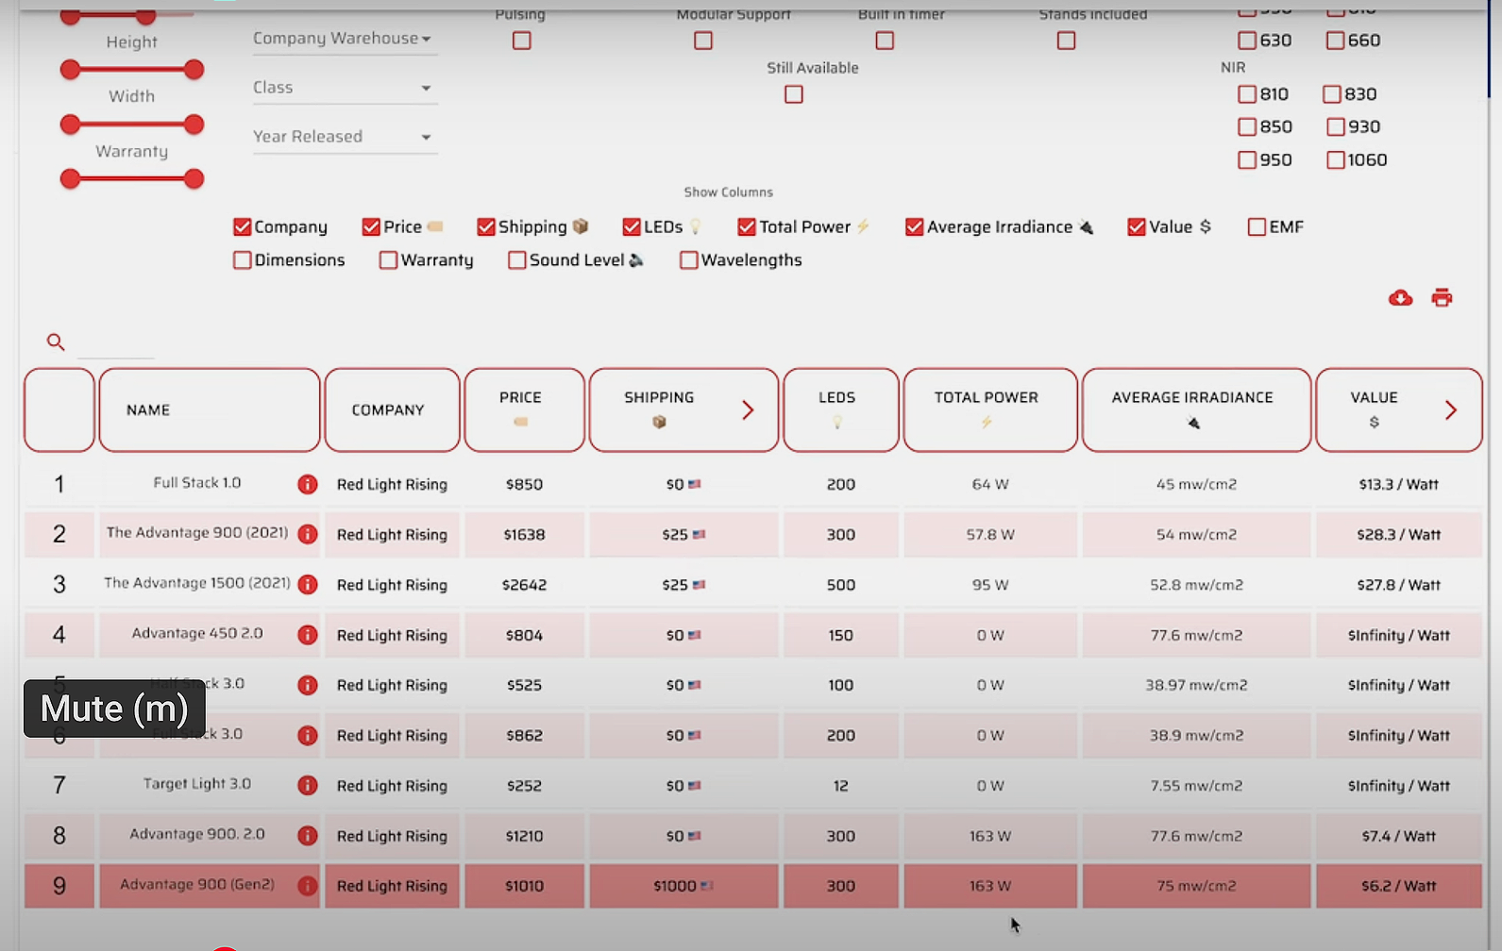Enable the Wavelengths column checkbox
Image resolution: width=1502 pixels, height=951 pixels.
click(x=689, y=260)
